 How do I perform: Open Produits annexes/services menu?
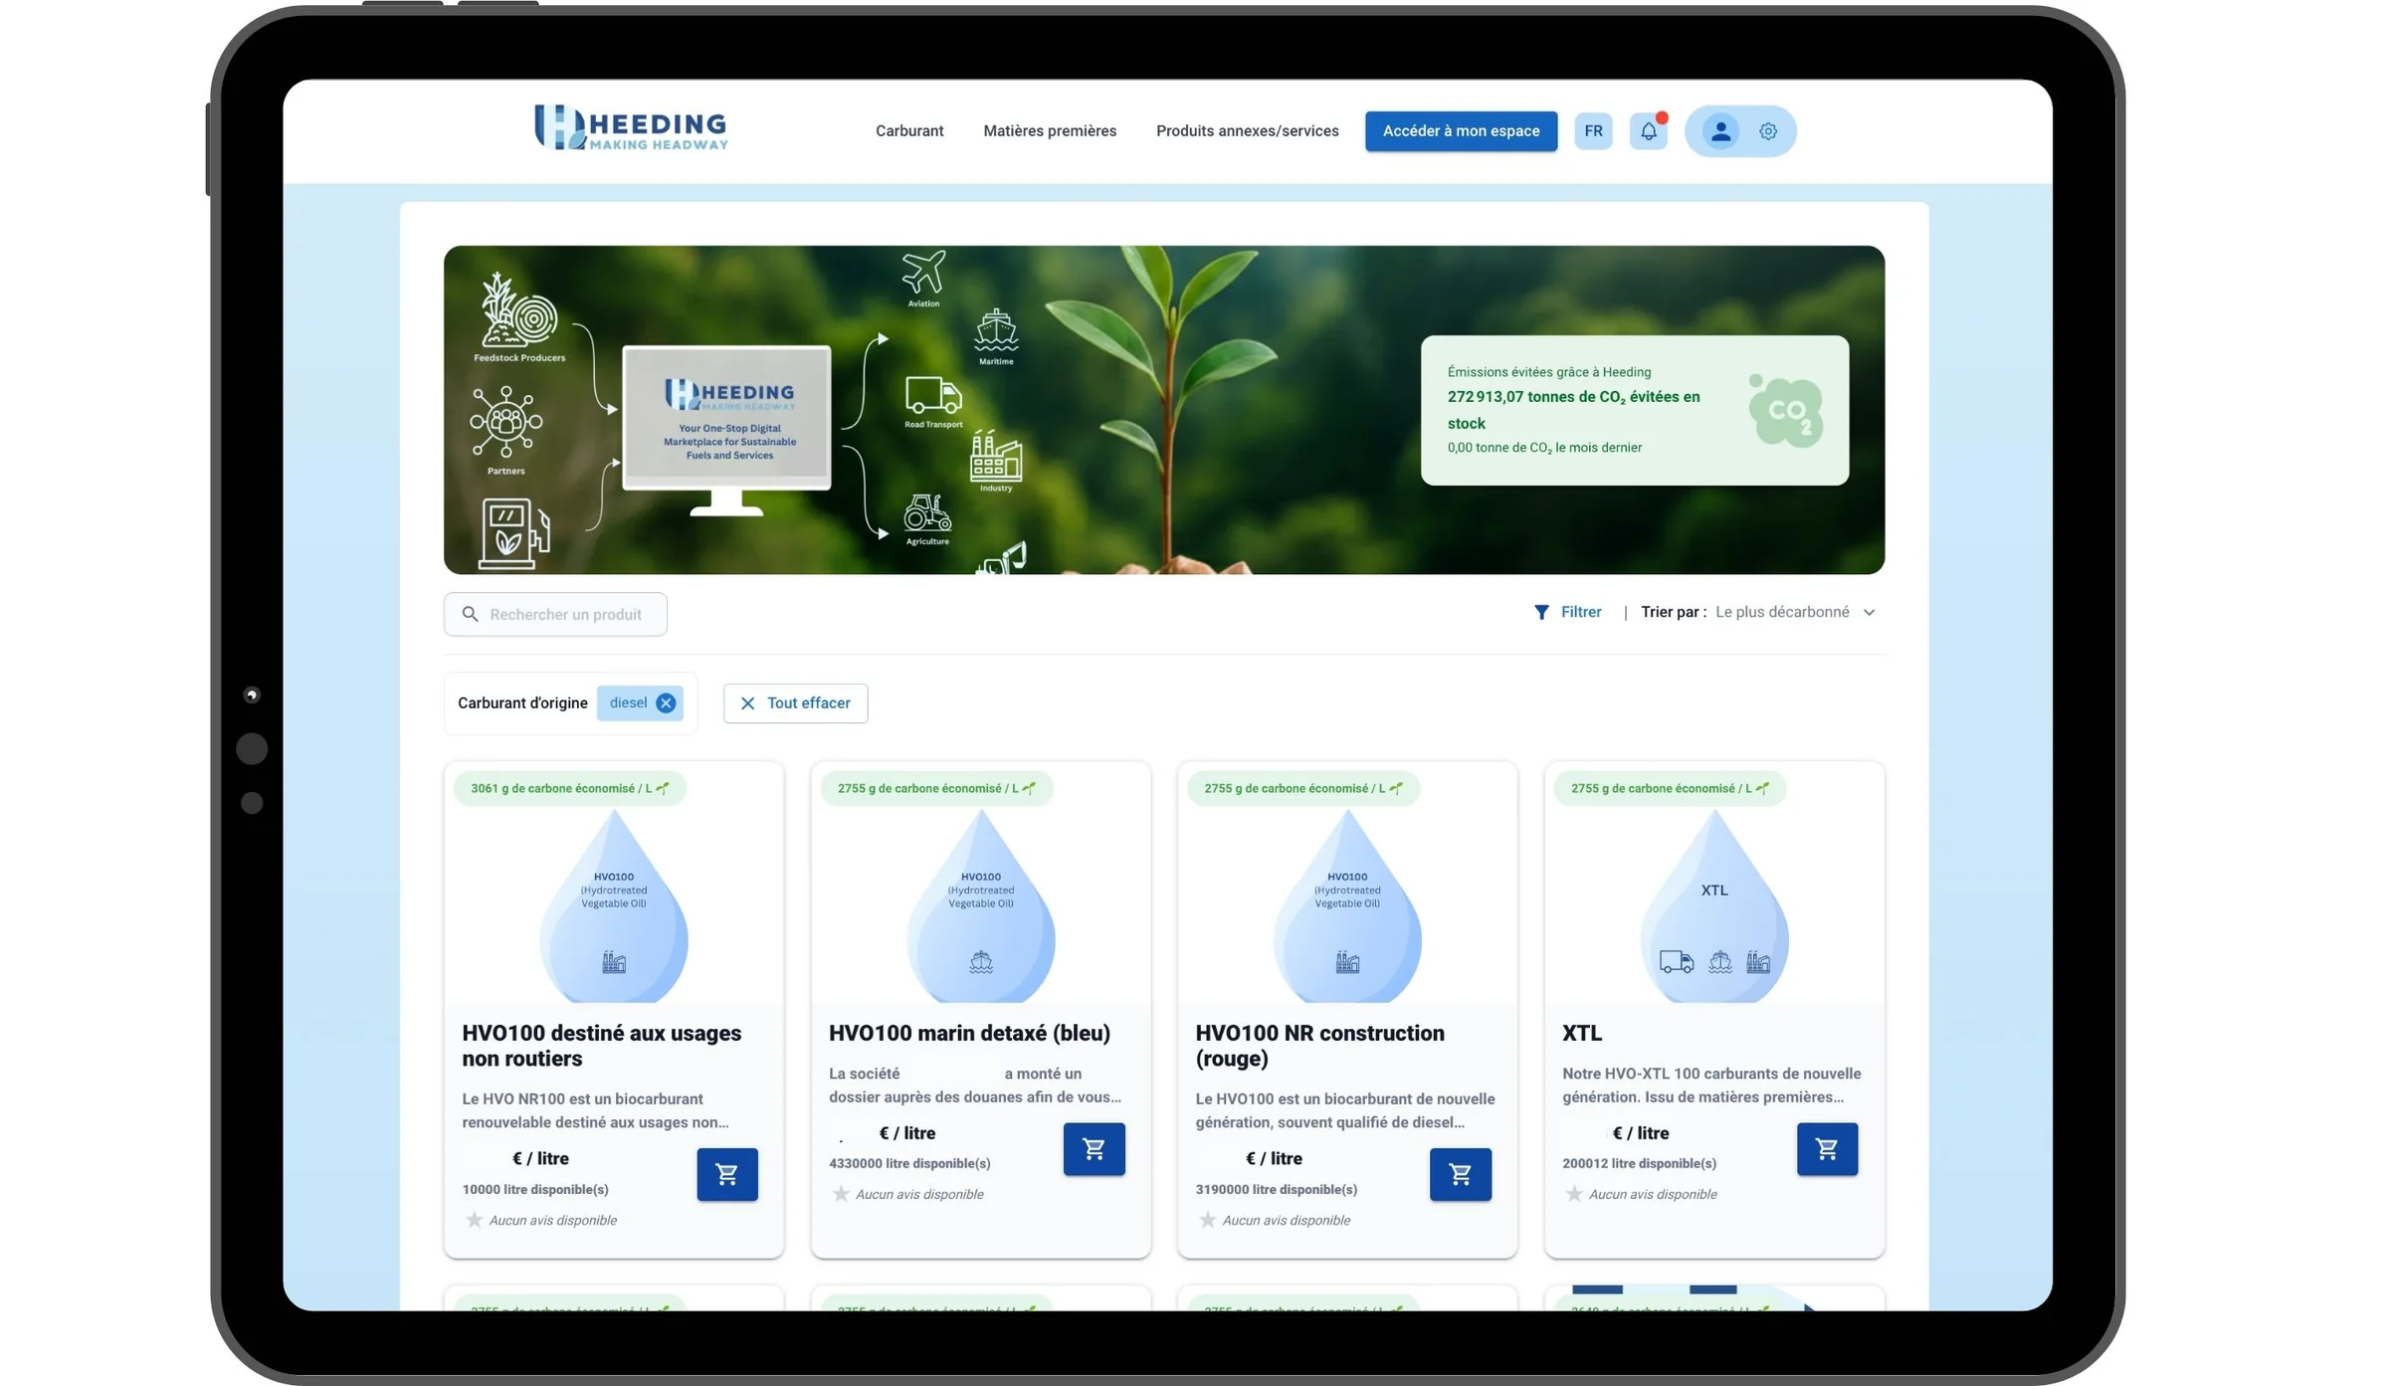[1248, 130]
